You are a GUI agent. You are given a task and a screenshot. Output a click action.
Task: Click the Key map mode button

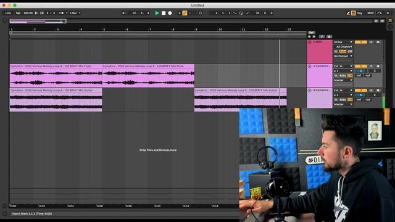tap(360, 13)
